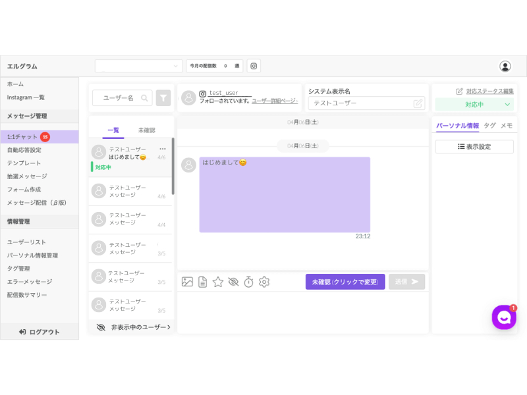
Task: Open the account profile avatar icon
Action: pyautogui.click(x=505, y=66)
